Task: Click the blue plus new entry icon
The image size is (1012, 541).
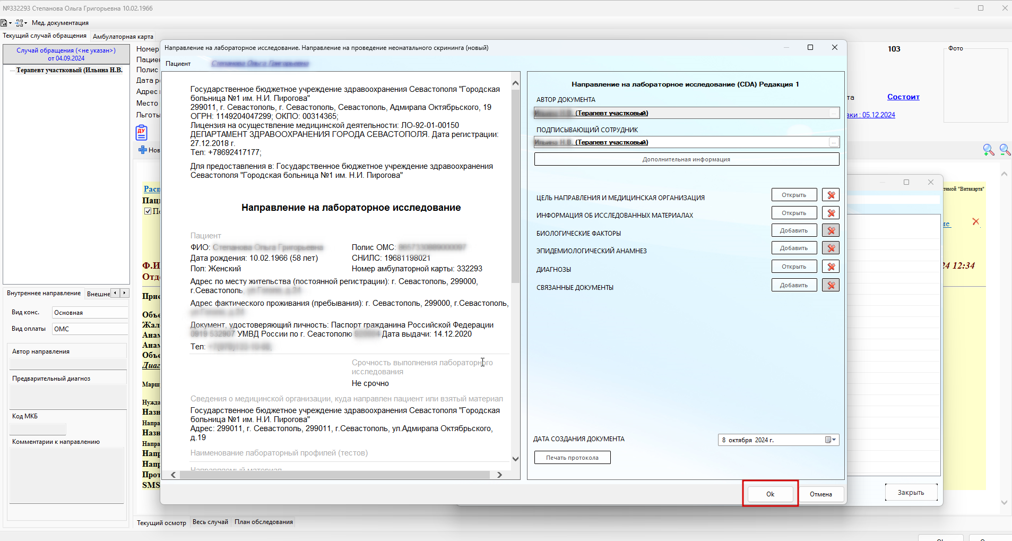Action: click(142, 150)
